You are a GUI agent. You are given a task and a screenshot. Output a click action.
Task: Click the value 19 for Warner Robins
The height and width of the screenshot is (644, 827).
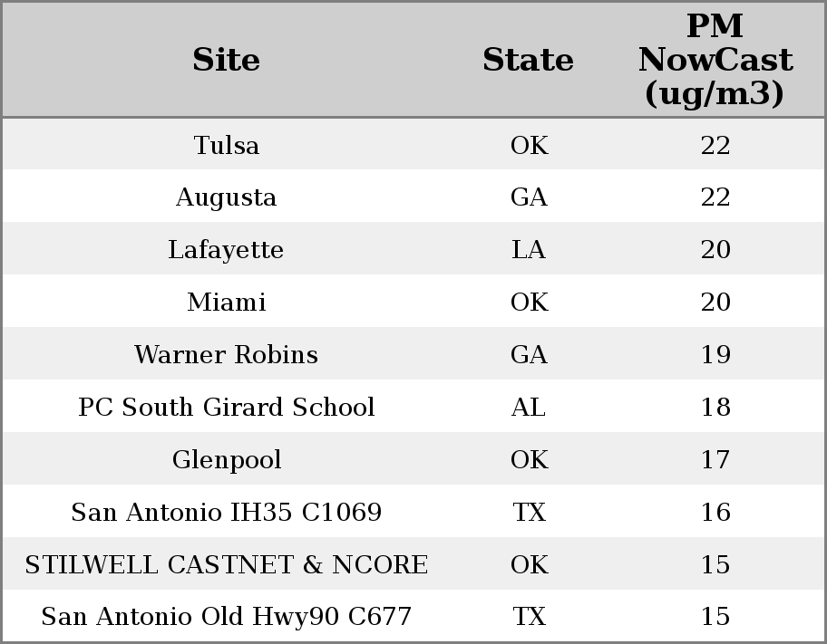(x=715, y=353)
